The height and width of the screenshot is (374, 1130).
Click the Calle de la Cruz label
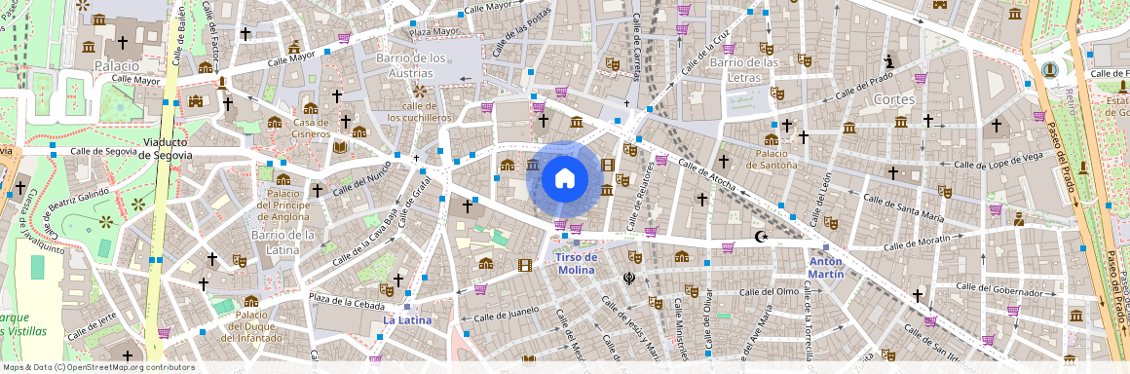pos(705,52)
